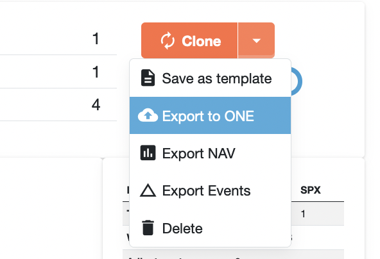Select the value 1 under the SPX column
The image size is (380, 259).
(x=303, y=214)
